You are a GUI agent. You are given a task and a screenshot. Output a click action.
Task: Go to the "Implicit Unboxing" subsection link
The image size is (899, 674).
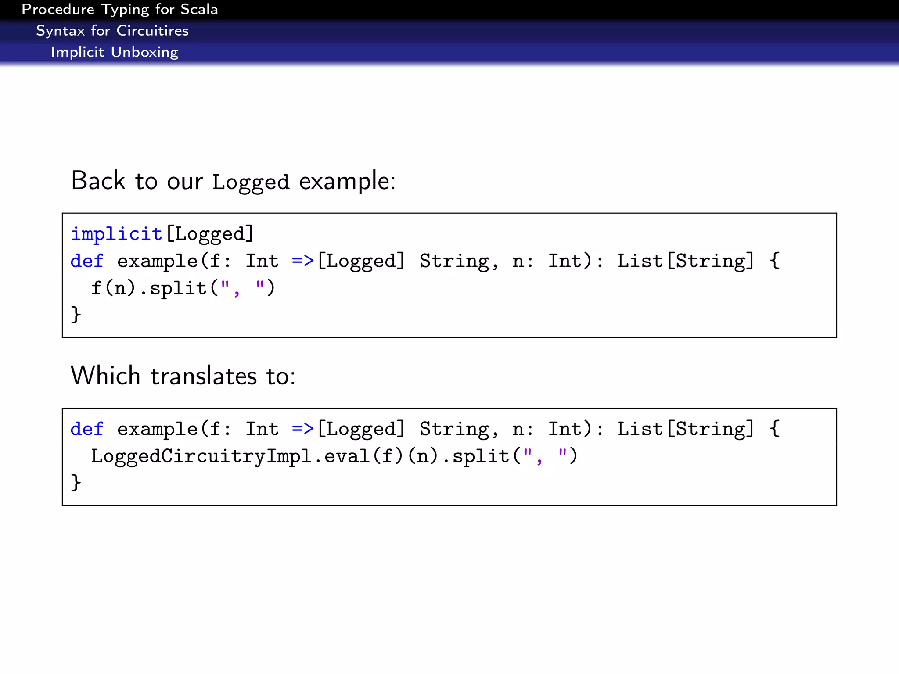coord(115,52)
